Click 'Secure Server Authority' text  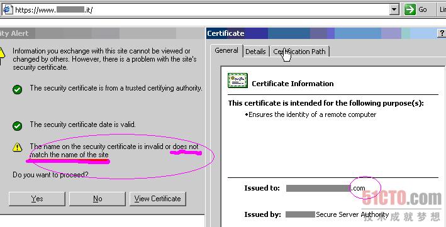point(352,214)
